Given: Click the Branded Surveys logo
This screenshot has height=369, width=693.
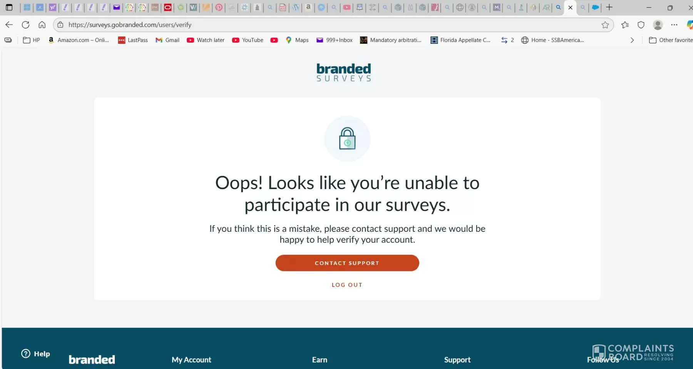Looking at the screenshot, I should tap(344, 72).
